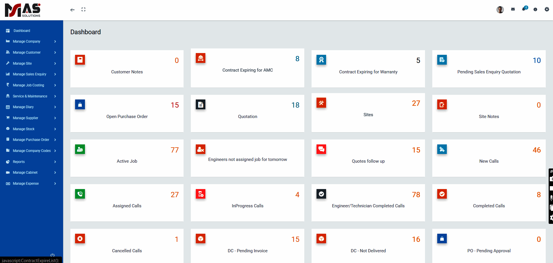This screenshot has width=553, height=263.
Task: Click the Quotation document icon
Action: pos(201,105)
